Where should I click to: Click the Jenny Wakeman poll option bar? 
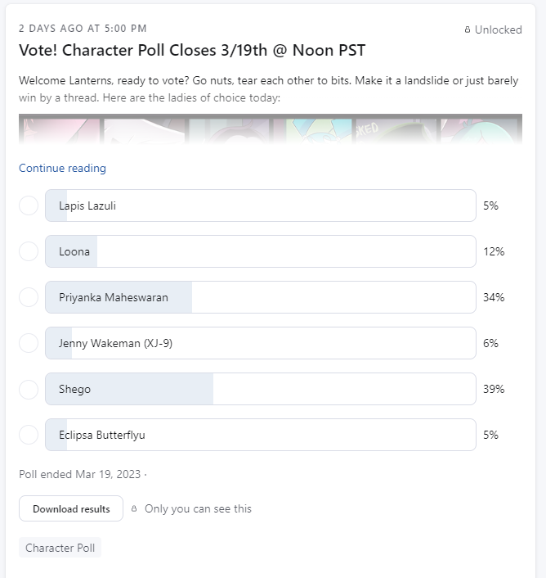point(261,343)
